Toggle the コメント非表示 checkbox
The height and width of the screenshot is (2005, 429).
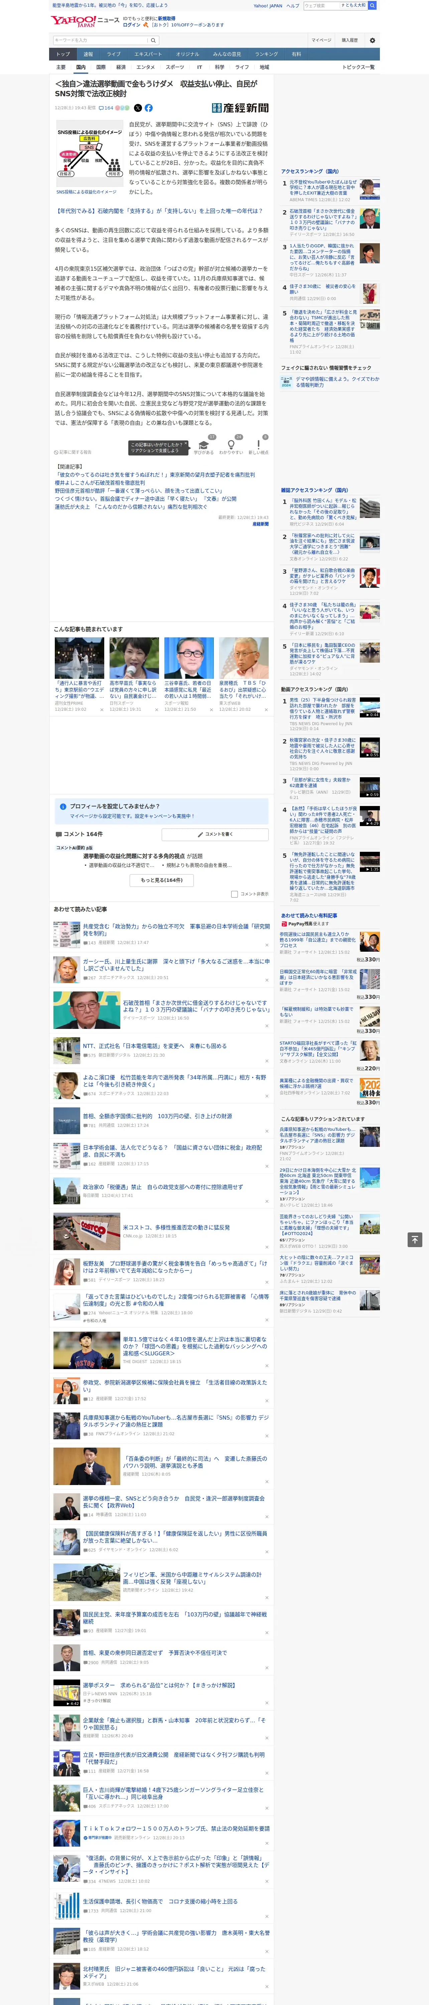(234, 894)
